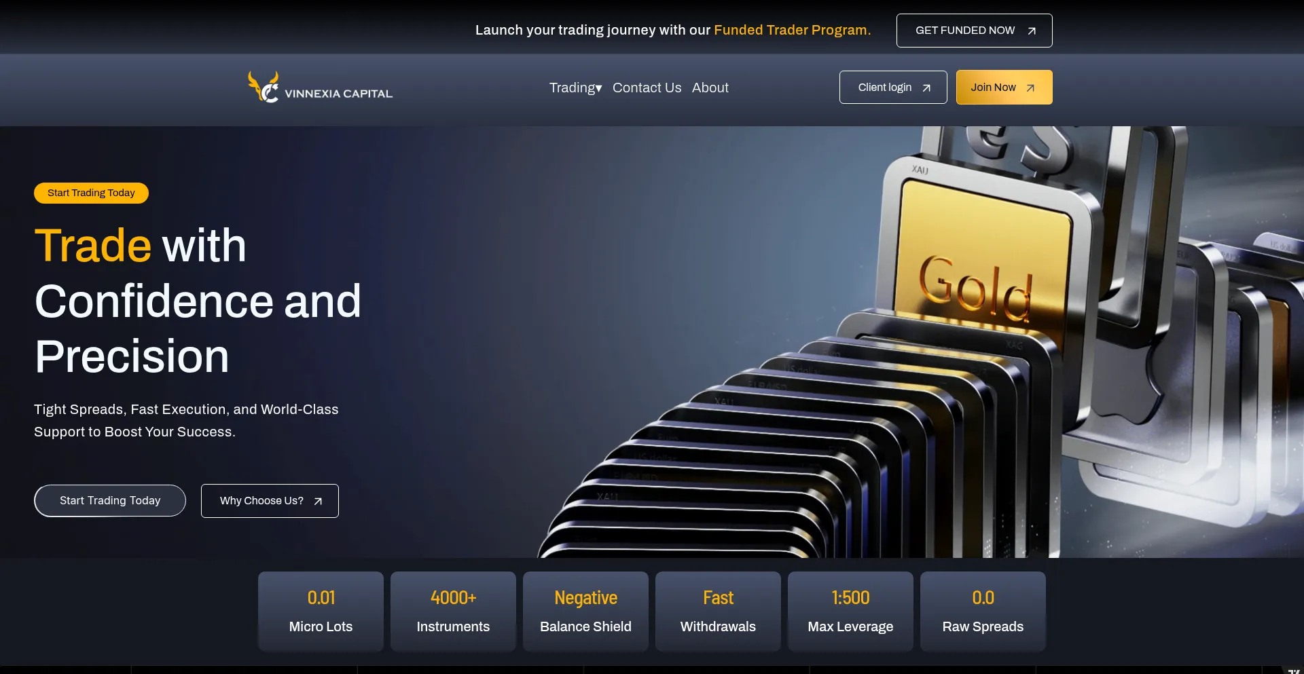The height and width of the screenshot is (674, 1304).
Task: Click the arrow icon on Why Choose Us
Action: pyautogui.click(x=318, y=501)
